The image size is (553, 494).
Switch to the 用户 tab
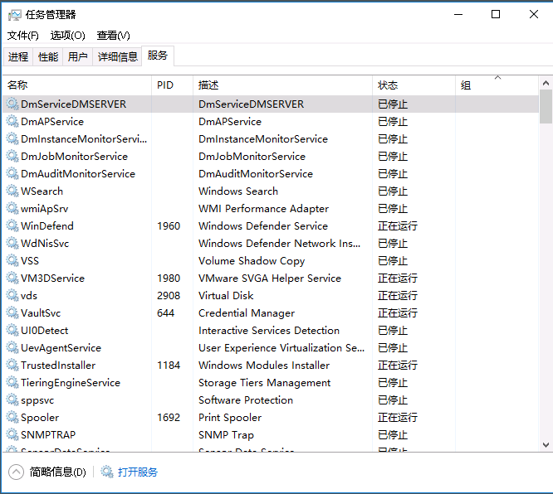coord(77,56)
